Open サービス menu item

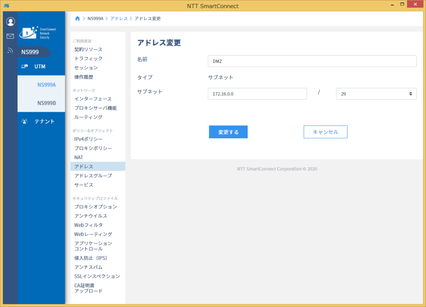[x=84, y=185]
